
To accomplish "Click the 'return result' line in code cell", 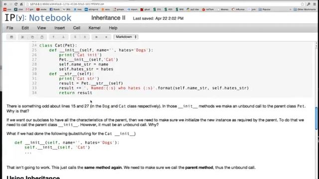I will tap(75, 93).
